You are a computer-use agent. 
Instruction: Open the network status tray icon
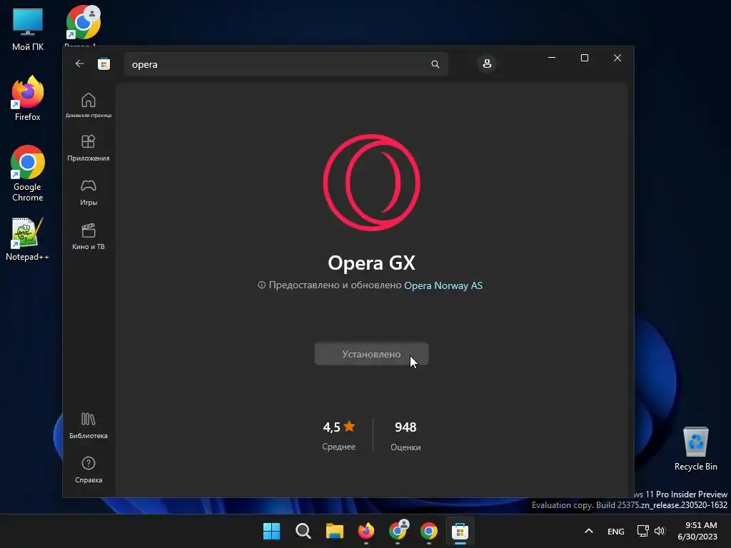click(x=643, y=531)
